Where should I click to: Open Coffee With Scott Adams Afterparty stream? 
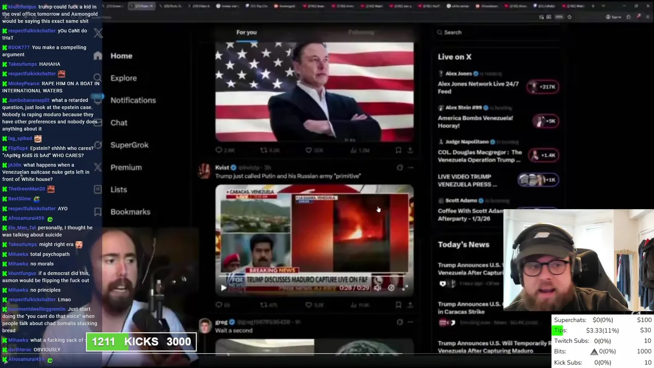pos(471,214)
